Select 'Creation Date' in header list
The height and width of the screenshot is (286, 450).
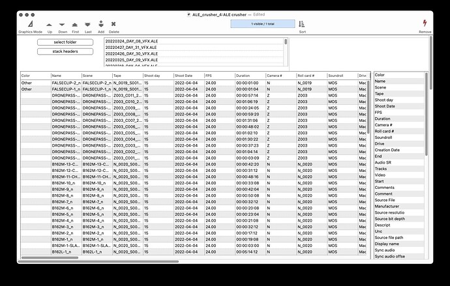pos(399,150)
